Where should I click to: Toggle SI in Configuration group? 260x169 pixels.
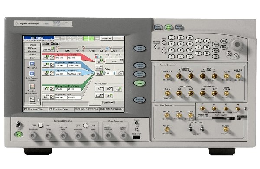(x=99, y=89)
